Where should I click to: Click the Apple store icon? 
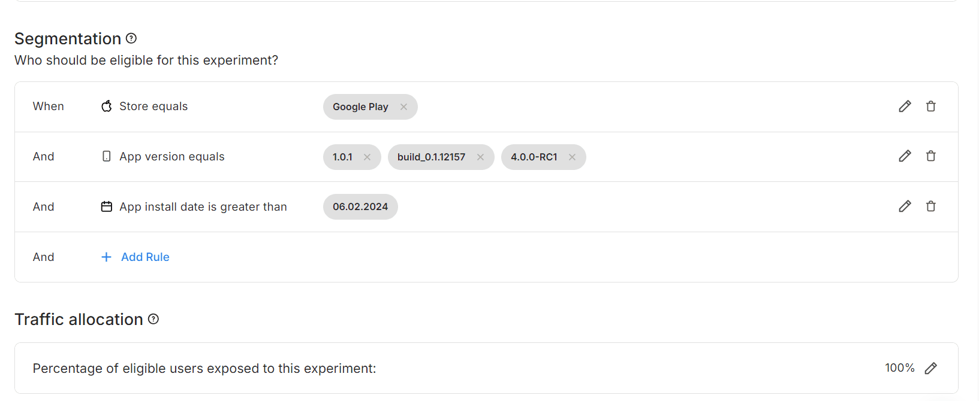(x=106, y=106)
